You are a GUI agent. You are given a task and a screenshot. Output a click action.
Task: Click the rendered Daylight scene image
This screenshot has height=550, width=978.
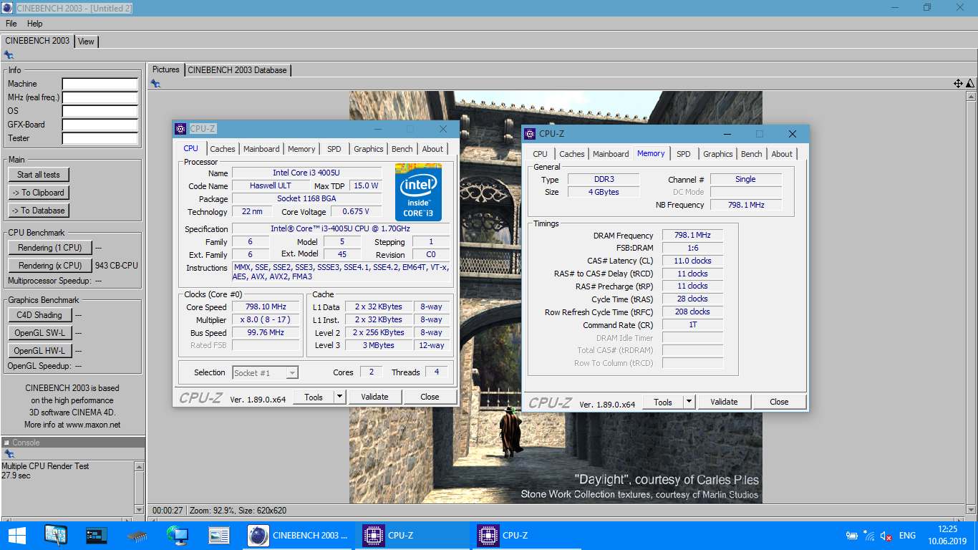click(x=556, y=296)
